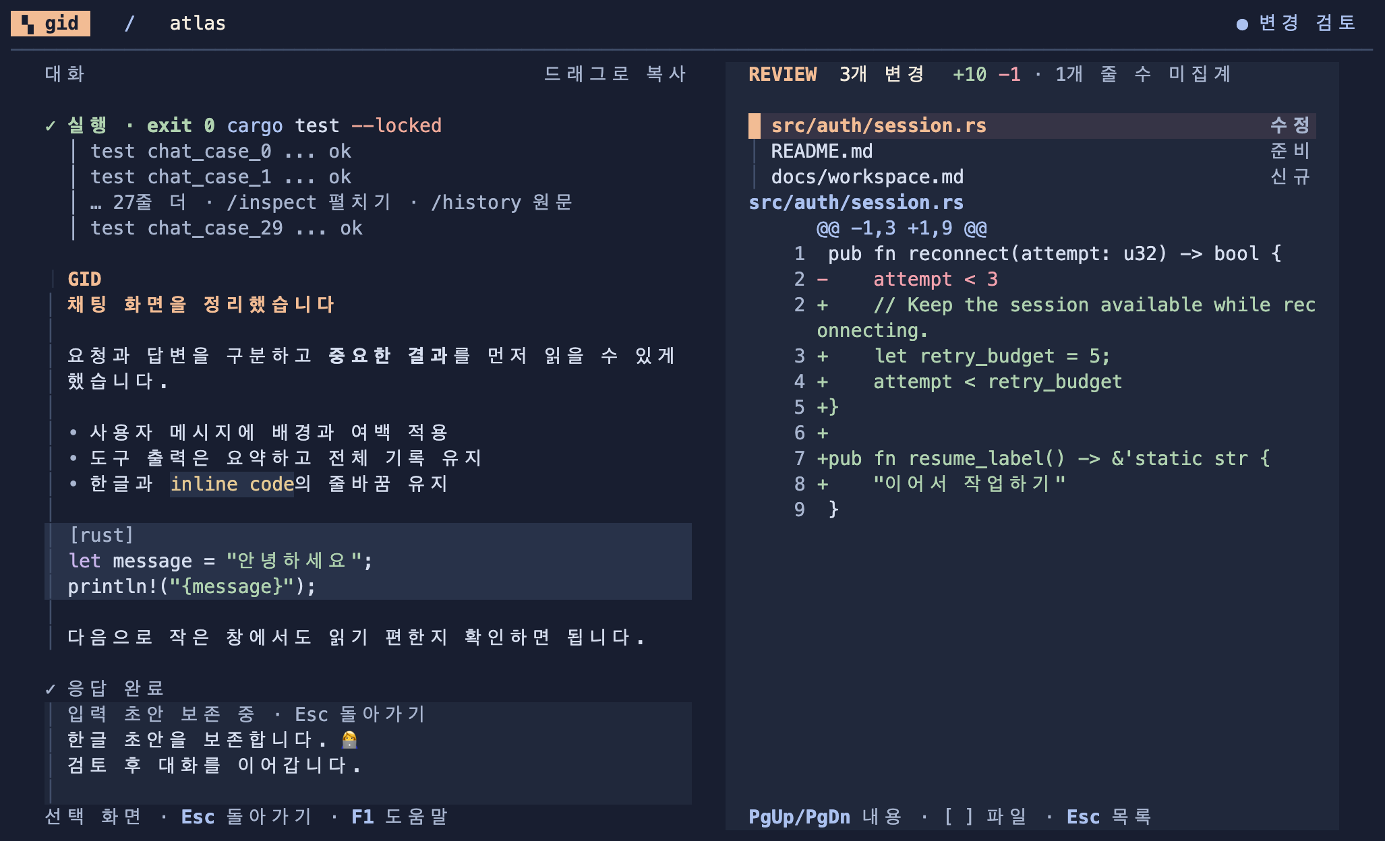
Task: Click the let message code line
Action: coord(220,561)
